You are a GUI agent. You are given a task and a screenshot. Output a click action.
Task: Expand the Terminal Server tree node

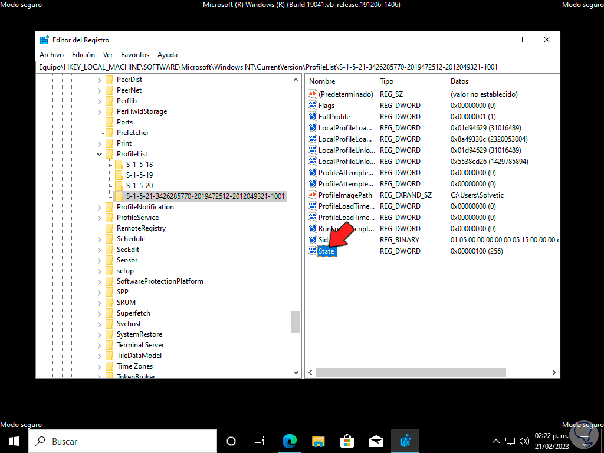point(99,345)
